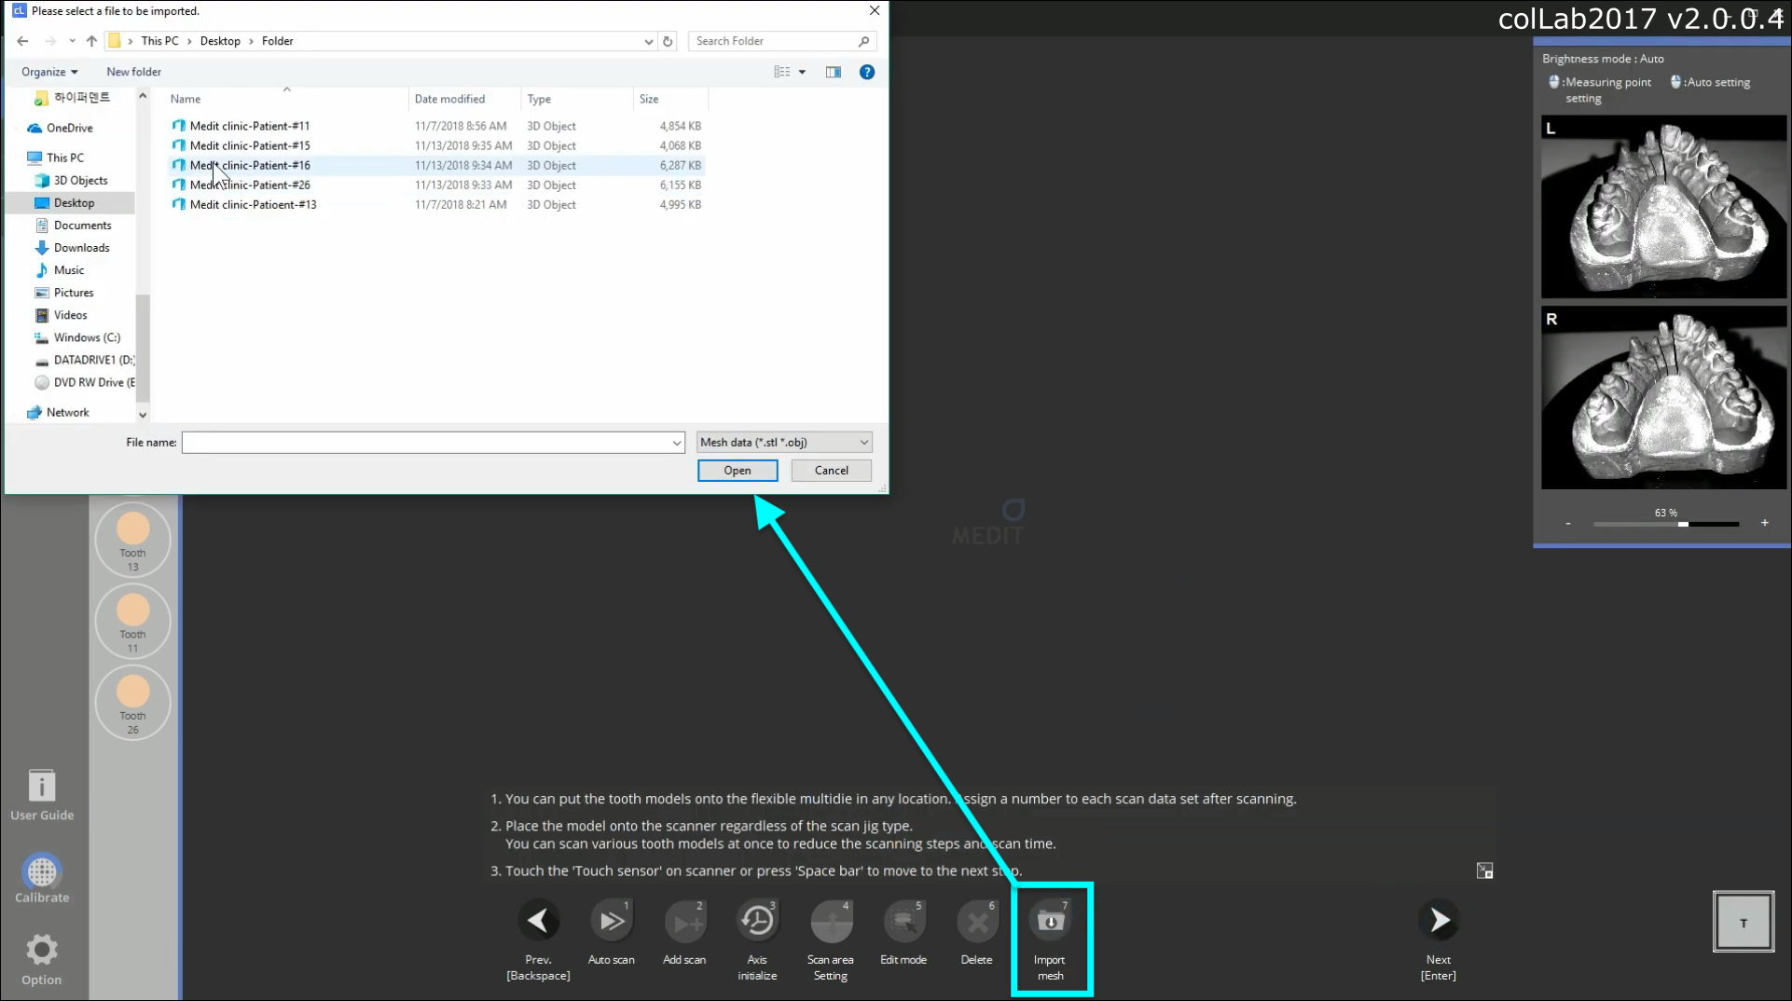Open Scan area Setting tool
The height and width of the screenshot is (1001, 1792).
click(x=831, y=921)
